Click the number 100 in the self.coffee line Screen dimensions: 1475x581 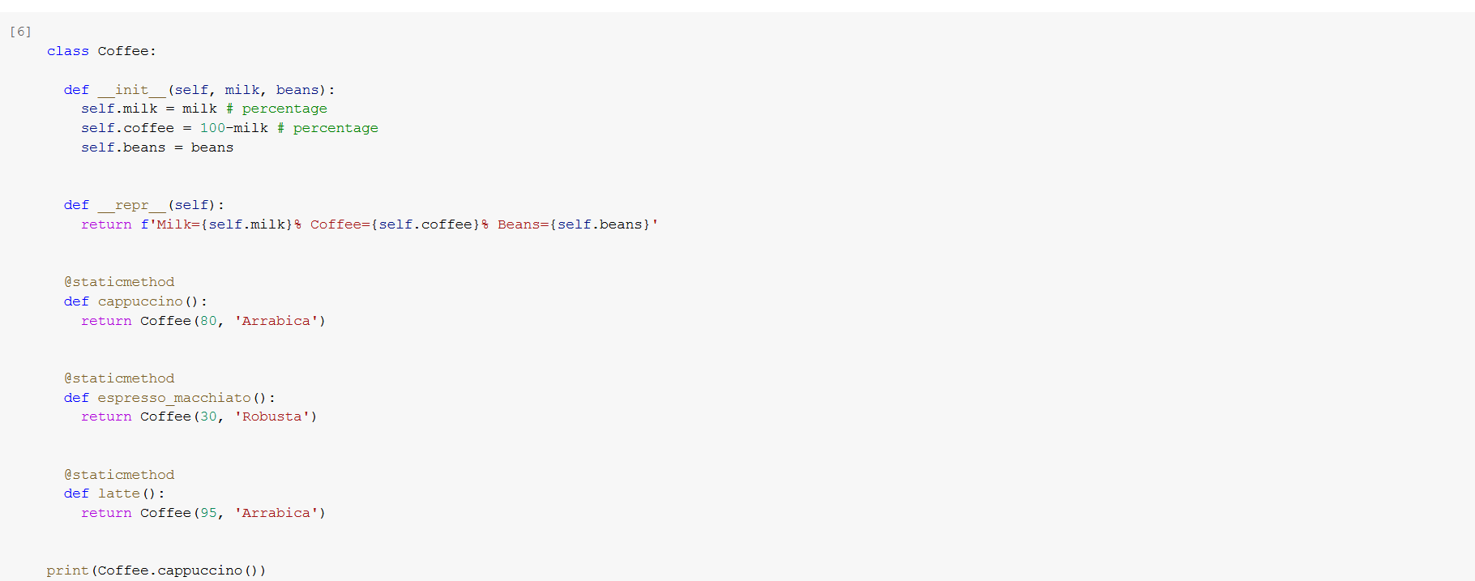(x=212, y=128)
